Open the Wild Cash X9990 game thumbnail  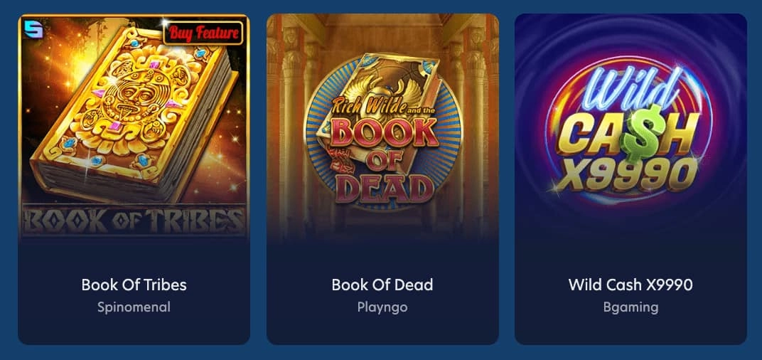630,127
